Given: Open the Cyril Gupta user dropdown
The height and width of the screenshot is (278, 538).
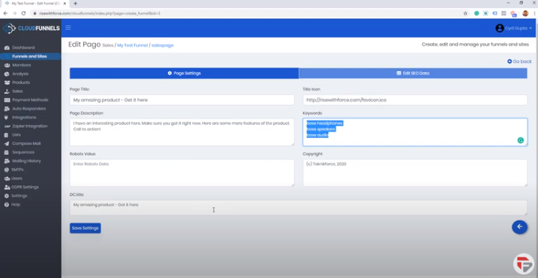Looking at the screenshot, I should 514,28.
